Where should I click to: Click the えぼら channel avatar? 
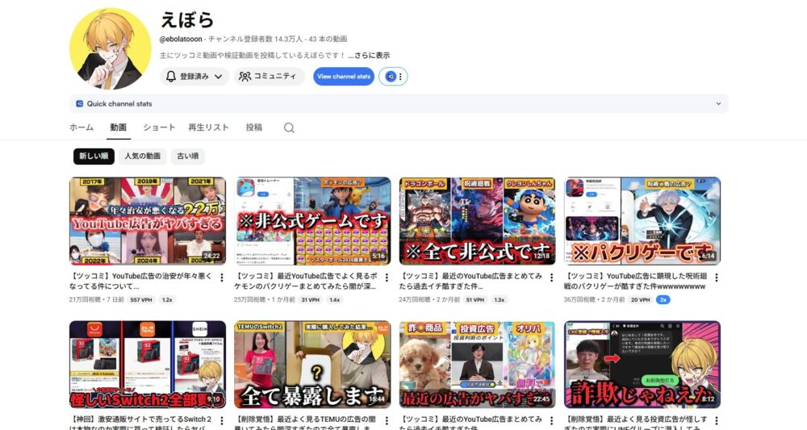(x=111, y=48)
